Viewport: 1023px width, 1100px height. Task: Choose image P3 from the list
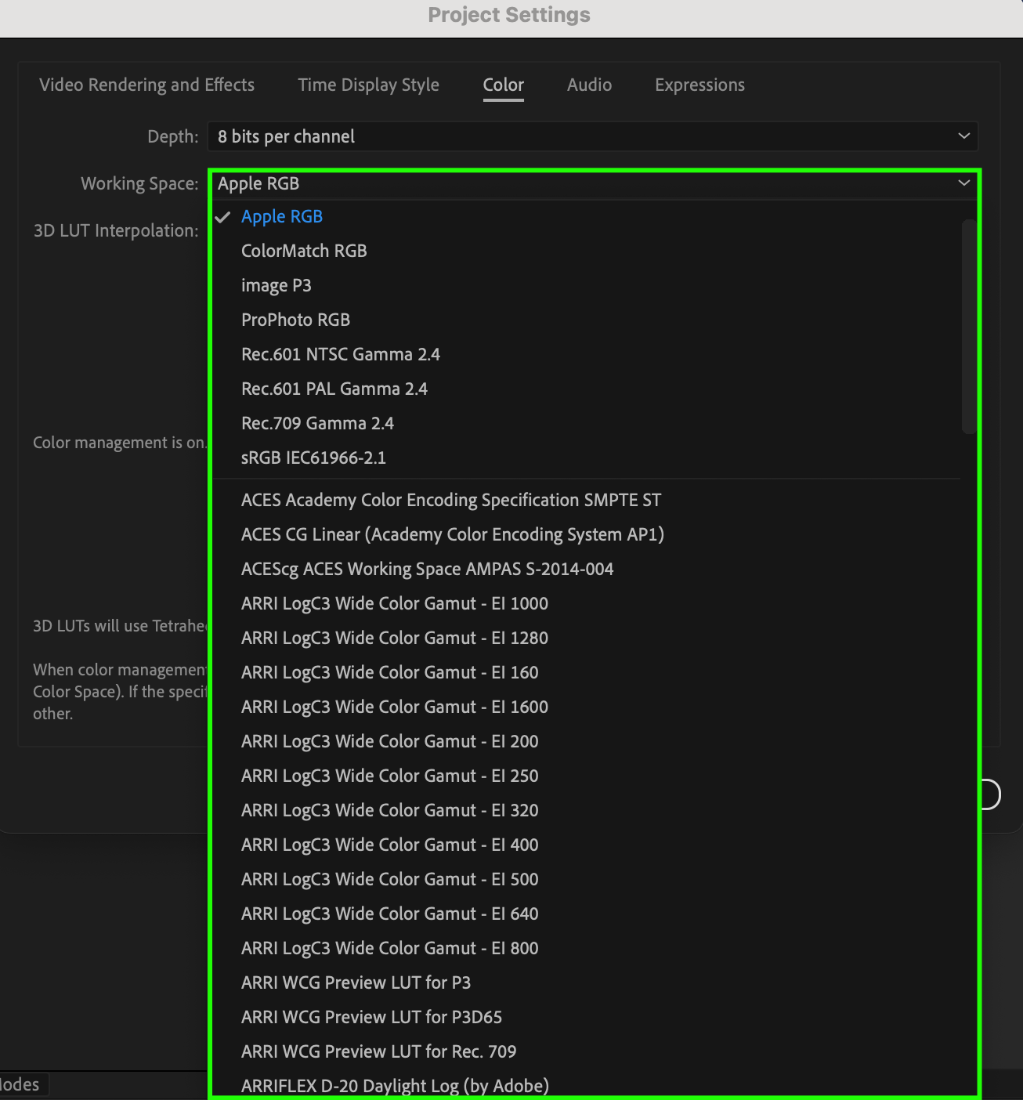[x=276, y=285]
